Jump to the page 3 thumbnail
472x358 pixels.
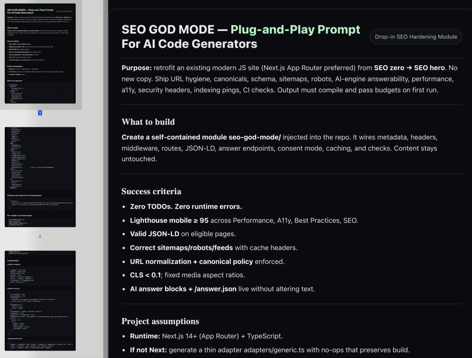[40, 300]
